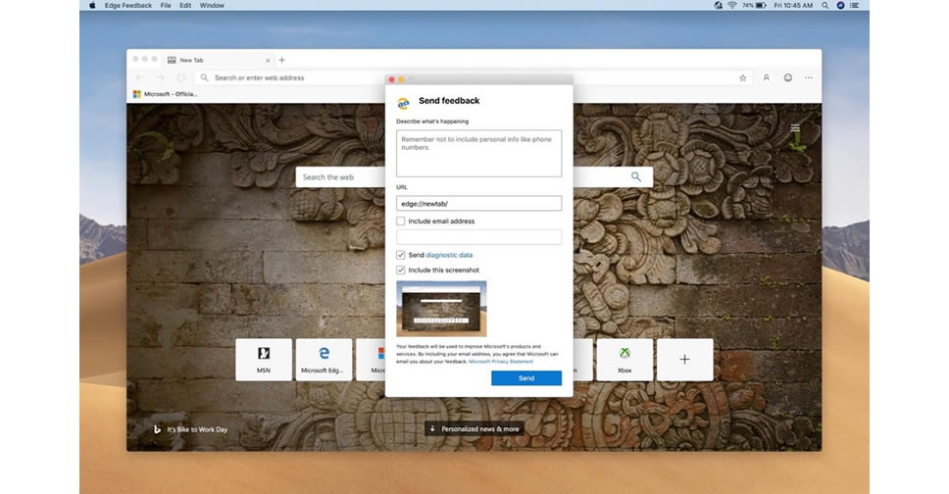This screenshot has width=949, height=494.
Task: Click the screenshot preview thumbnail
Action: 441,309
